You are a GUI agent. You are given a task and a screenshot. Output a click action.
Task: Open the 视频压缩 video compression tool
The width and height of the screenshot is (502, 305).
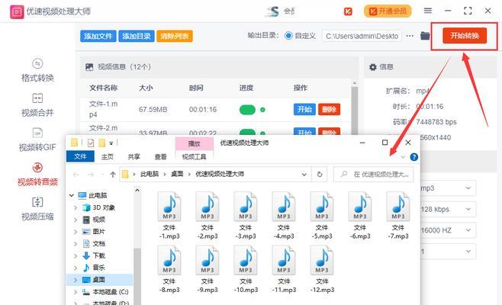(x=37, y=210)
